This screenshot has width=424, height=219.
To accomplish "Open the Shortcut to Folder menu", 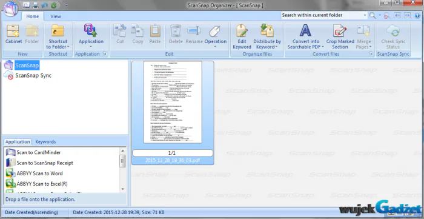I will (x=58, y=36).
